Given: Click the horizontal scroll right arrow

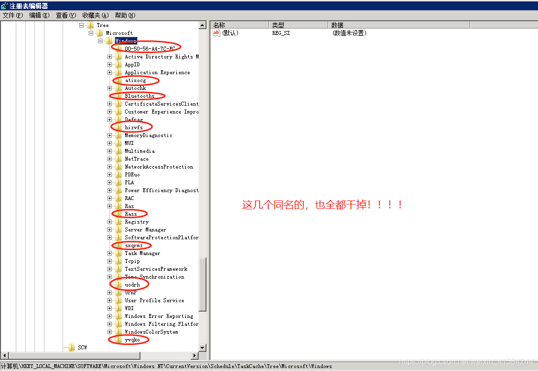Looking at the screenshot, I should [x=195, y=356].
